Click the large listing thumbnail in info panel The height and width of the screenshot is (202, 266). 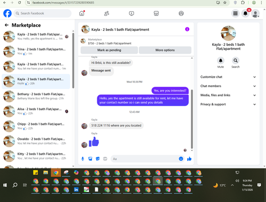pos(228,33)
